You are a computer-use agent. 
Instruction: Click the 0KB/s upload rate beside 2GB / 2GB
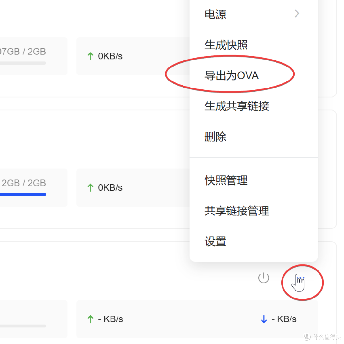[110, 187]
